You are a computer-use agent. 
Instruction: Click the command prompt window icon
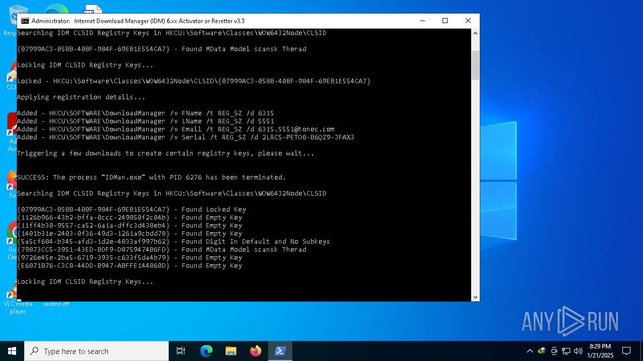[25, 21]
